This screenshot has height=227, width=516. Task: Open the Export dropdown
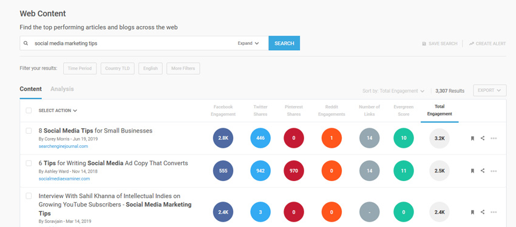pos(490,90)
